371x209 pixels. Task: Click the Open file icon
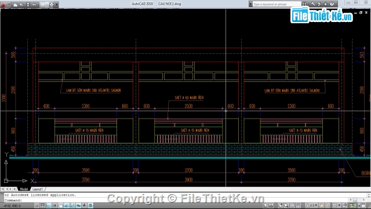coord(21,5)
